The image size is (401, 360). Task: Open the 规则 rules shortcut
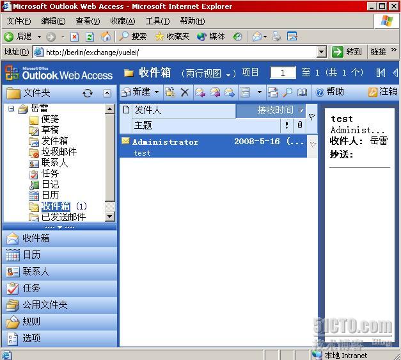(x=59, y=322)
